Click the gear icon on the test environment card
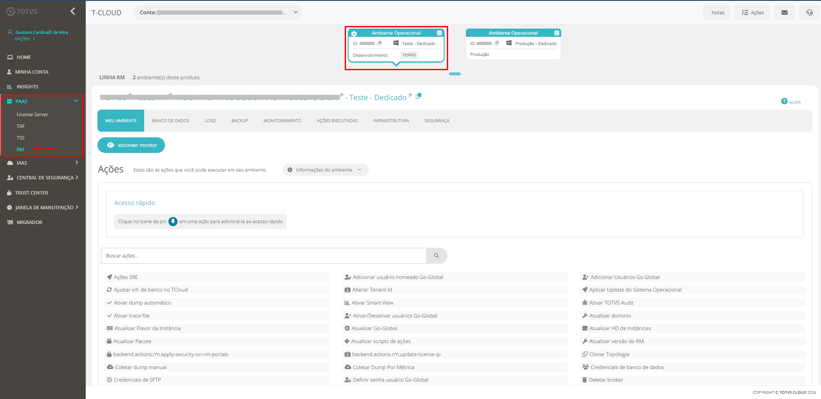Image resolution: width=821 pixels, height=399 pixels. pyautogui.click(x=354, y=33)
